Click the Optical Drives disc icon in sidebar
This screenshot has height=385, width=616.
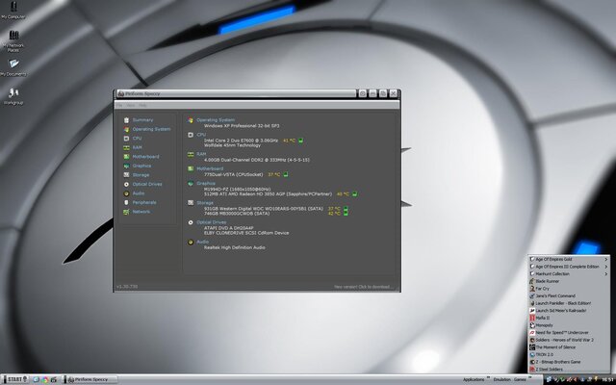tap(125, 184)
